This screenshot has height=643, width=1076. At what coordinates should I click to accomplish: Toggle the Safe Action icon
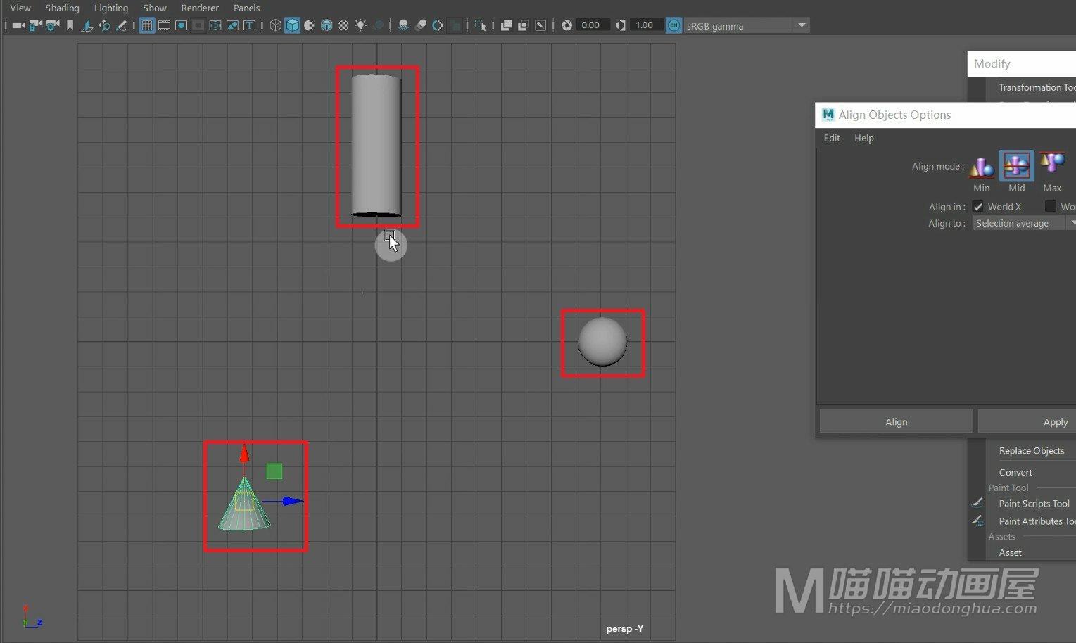pos(232,25)
